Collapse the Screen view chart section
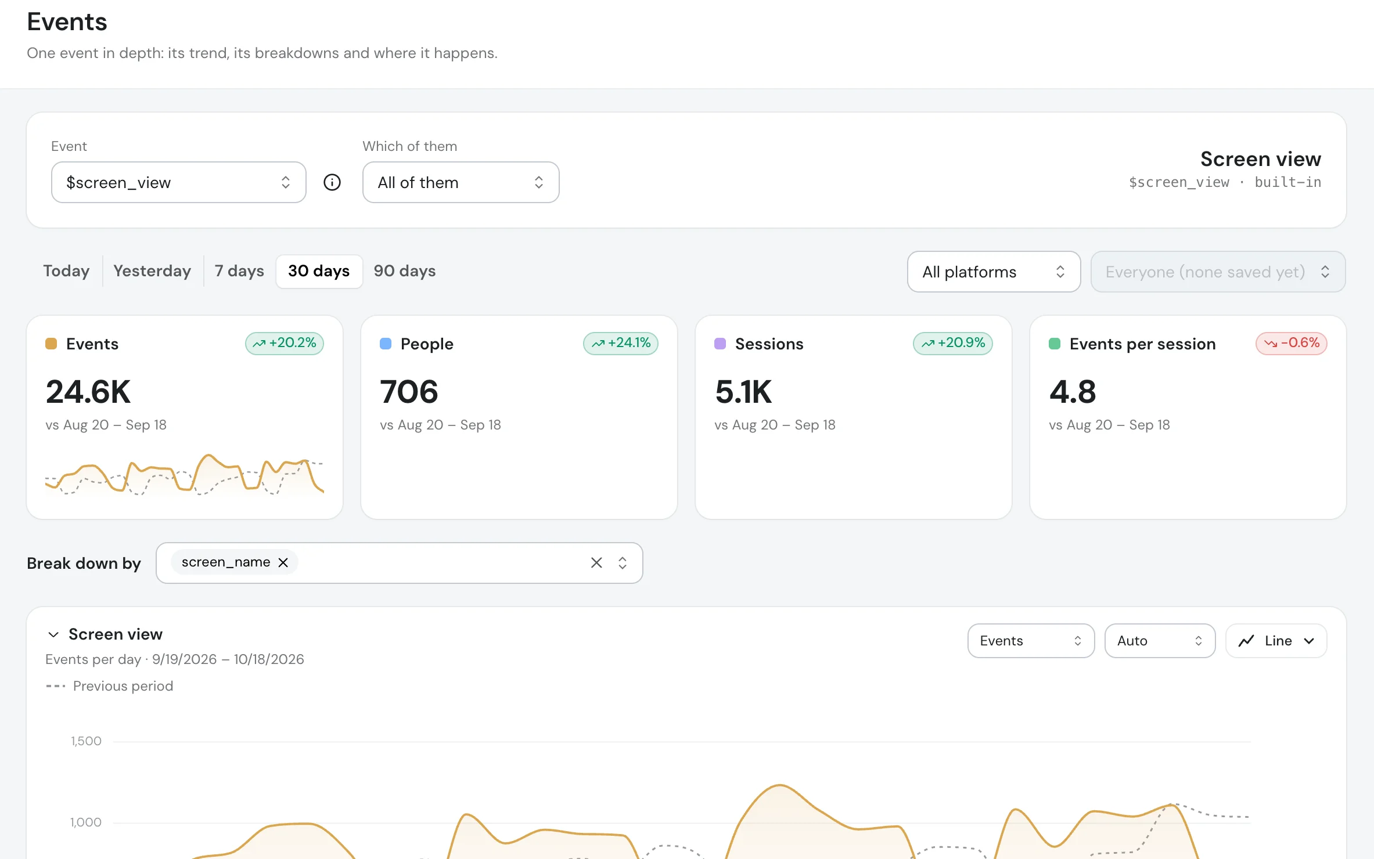 53,634
